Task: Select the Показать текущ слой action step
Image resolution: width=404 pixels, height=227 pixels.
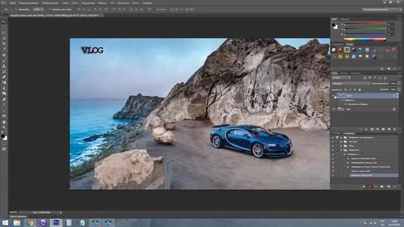Action: click(374, 175)
